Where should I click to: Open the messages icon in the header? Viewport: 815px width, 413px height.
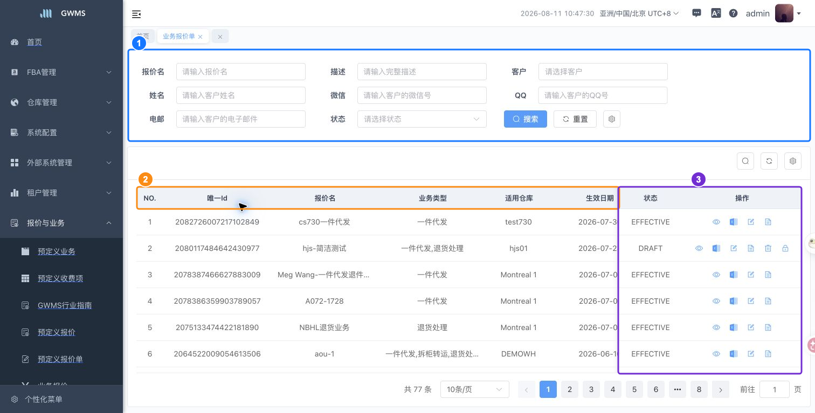coord(696,13)
